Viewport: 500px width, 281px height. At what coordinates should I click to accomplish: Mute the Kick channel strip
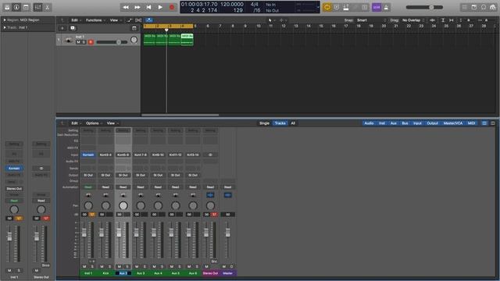(102, 267)
